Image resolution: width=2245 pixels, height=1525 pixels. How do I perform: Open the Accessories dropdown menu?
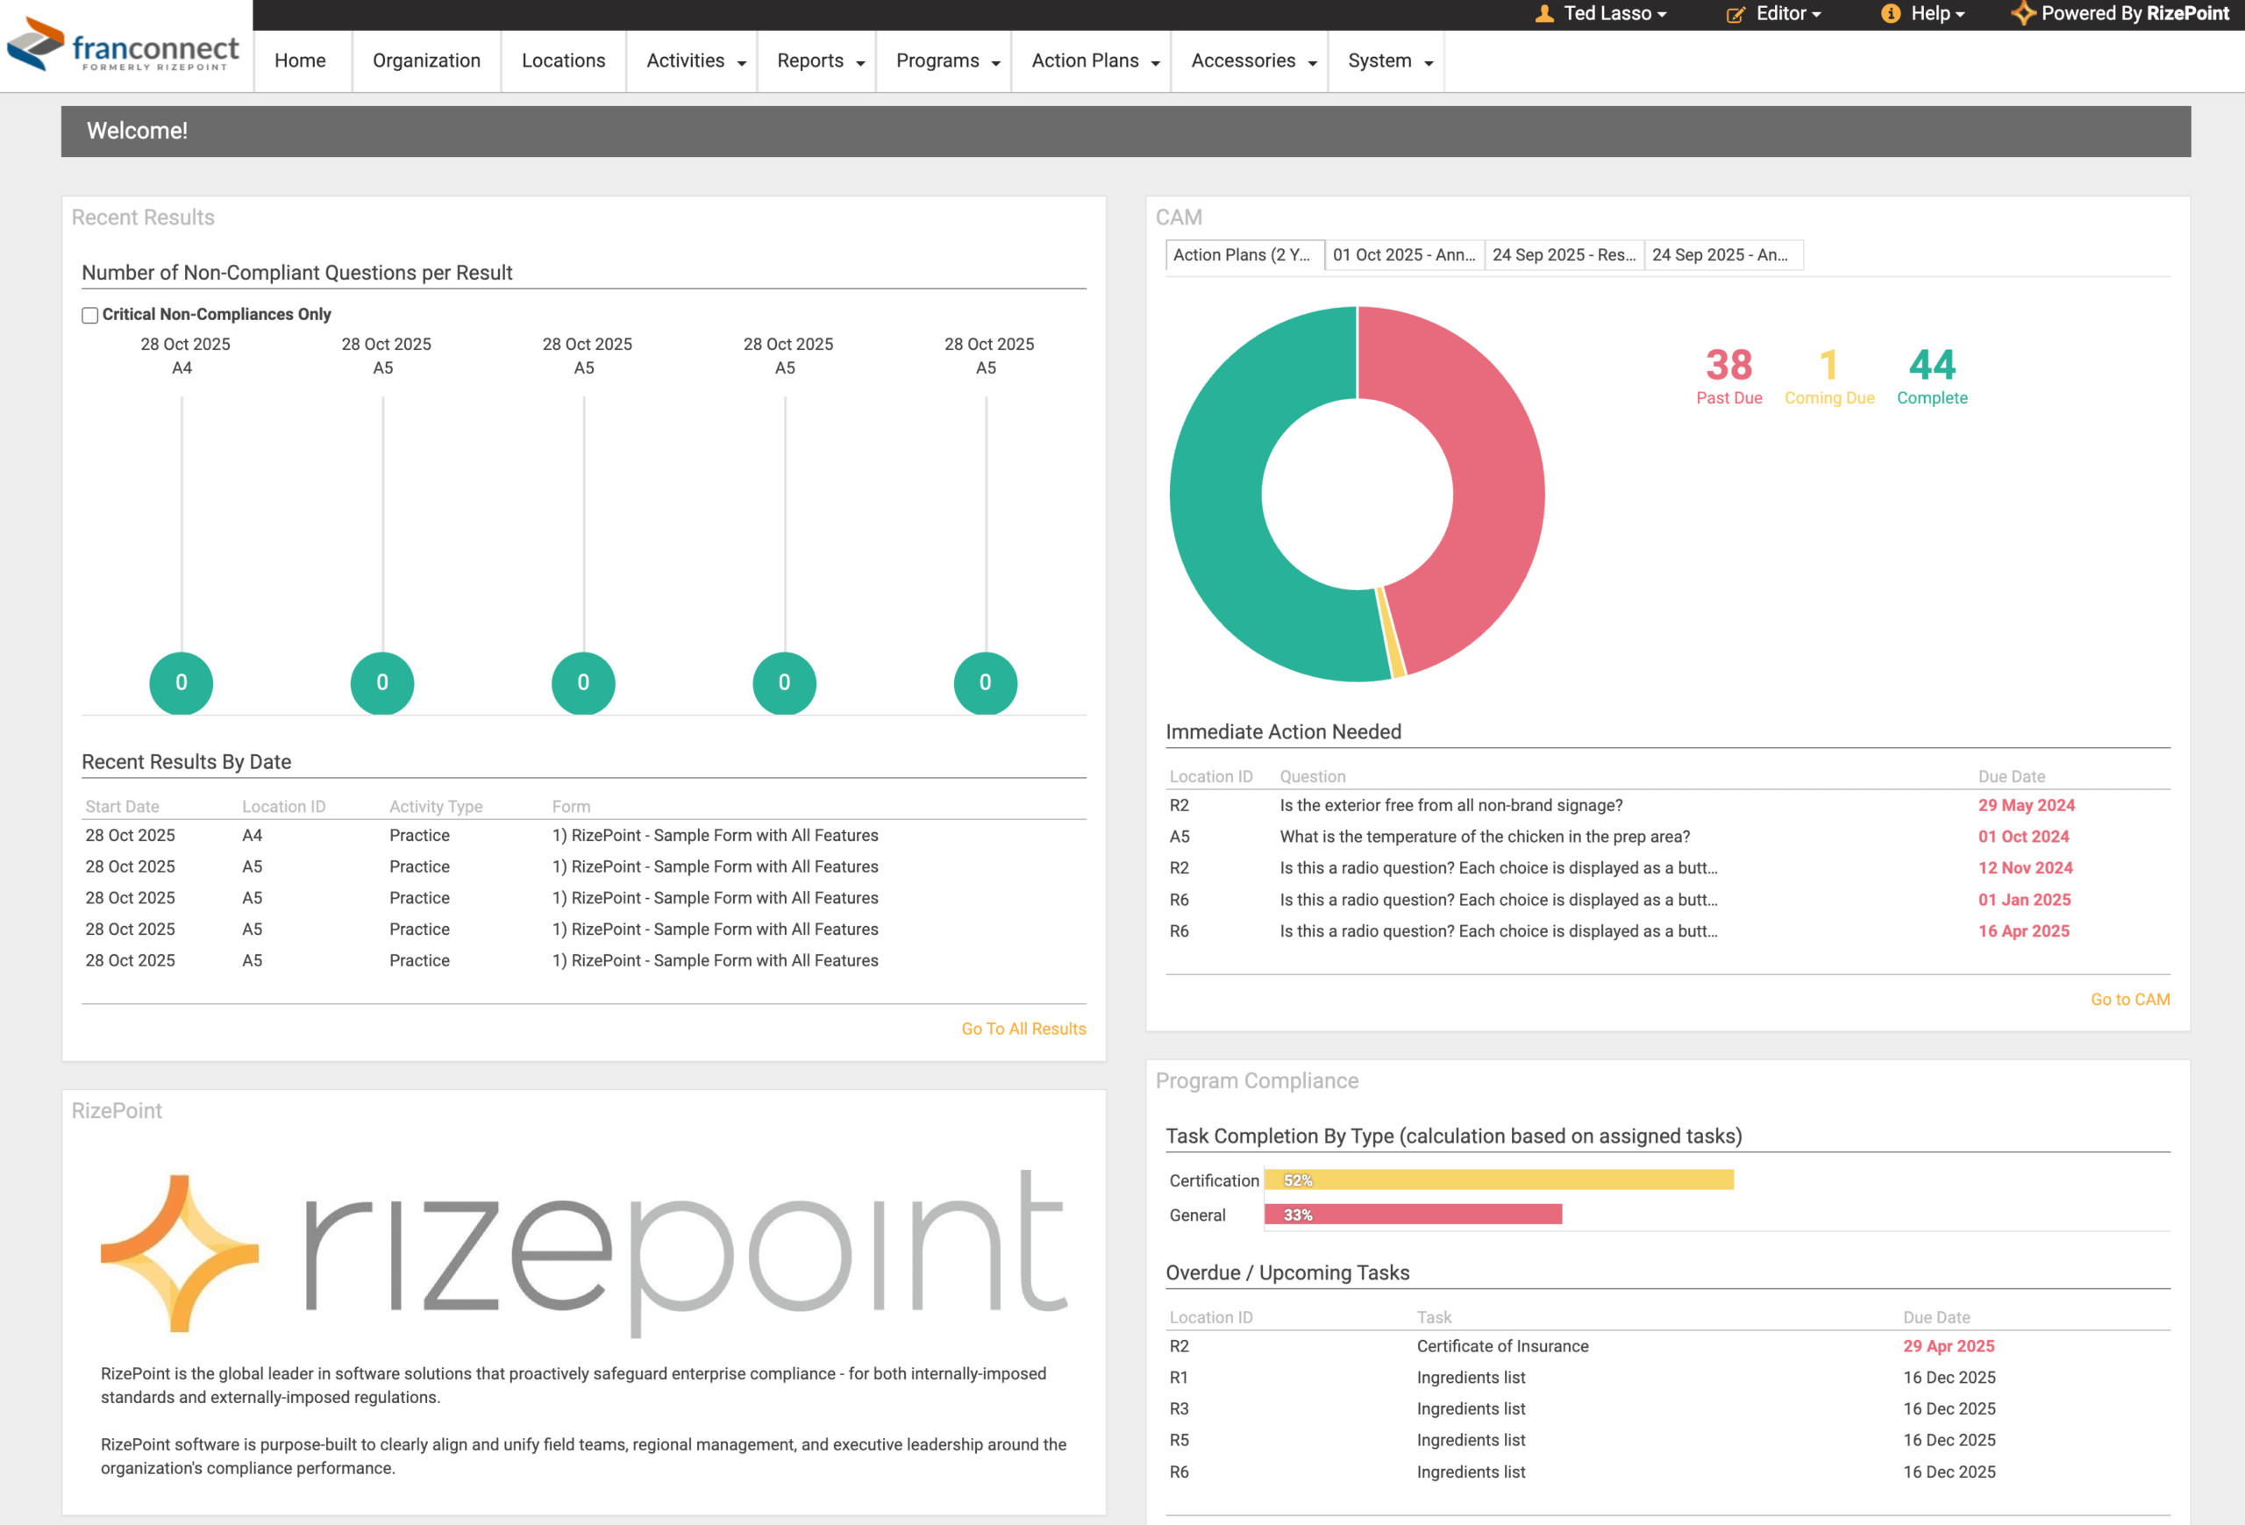tap(1252, 61)
